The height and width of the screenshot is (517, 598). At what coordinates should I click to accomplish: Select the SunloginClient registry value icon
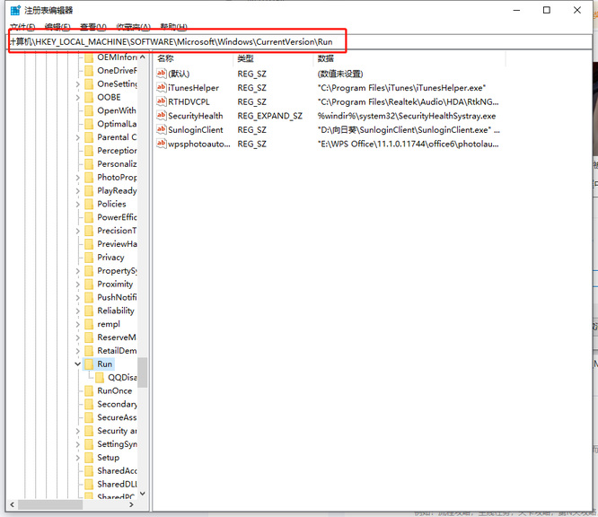[162, 129]
